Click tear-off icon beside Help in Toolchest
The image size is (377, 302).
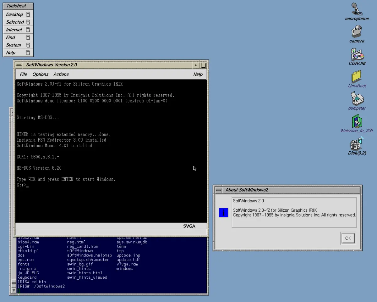click(28, 53)
